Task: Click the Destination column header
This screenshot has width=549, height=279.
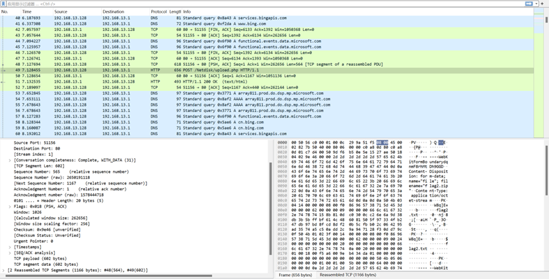Action: 113,12
